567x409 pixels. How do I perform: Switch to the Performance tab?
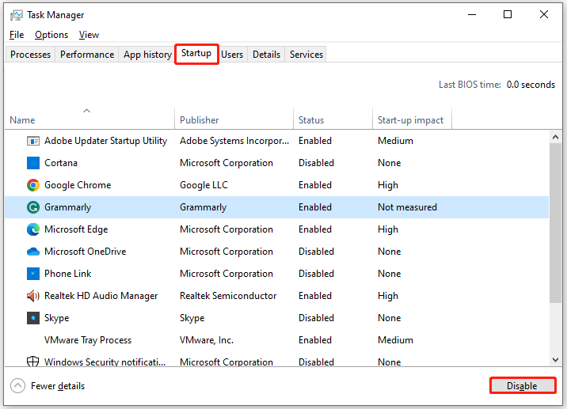pos(87,55)
